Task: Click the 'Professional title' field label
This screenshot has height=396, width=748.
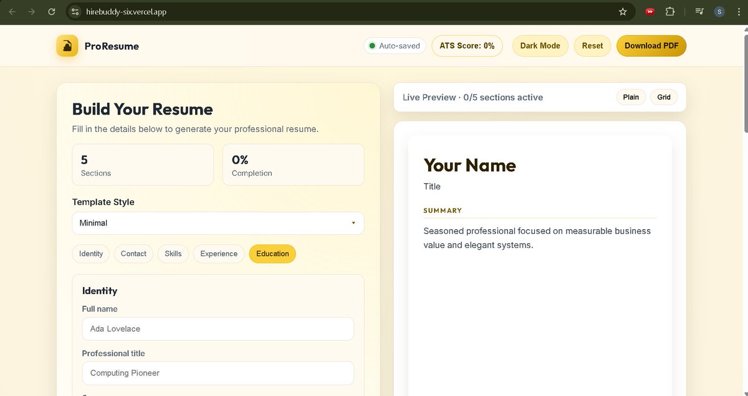Action: [x=113, y=353]
